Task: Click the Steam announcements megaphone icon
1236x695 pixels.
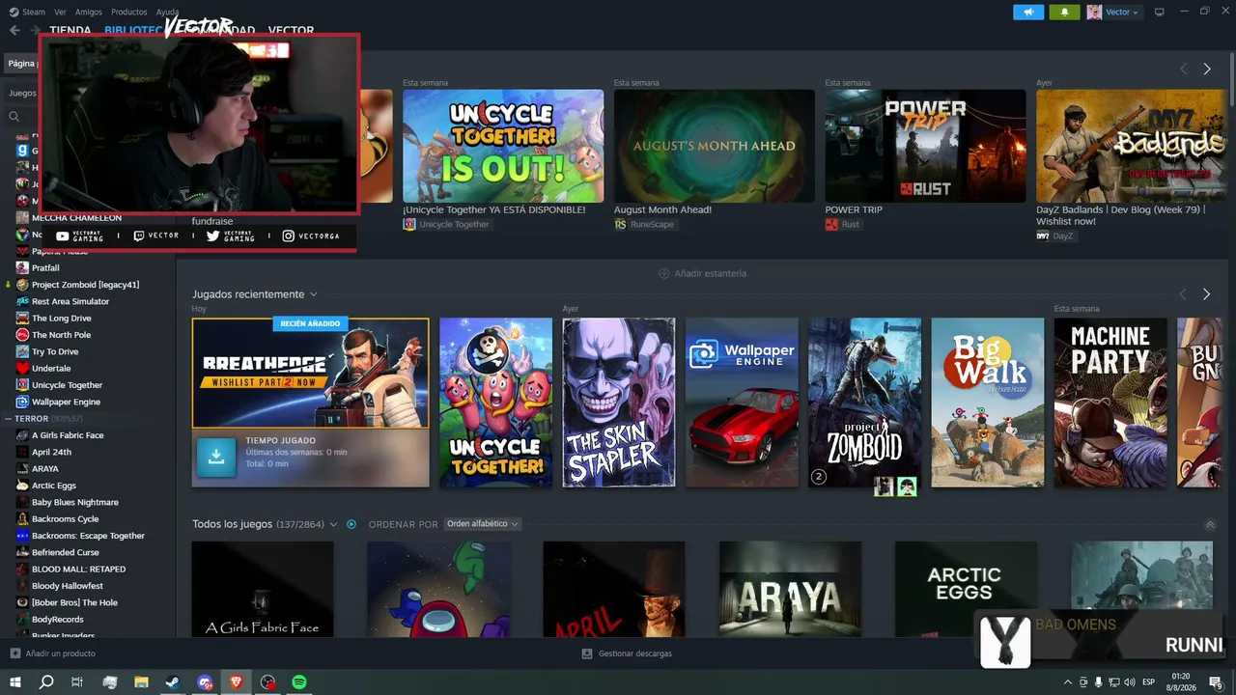Action: click(1028, 12)
